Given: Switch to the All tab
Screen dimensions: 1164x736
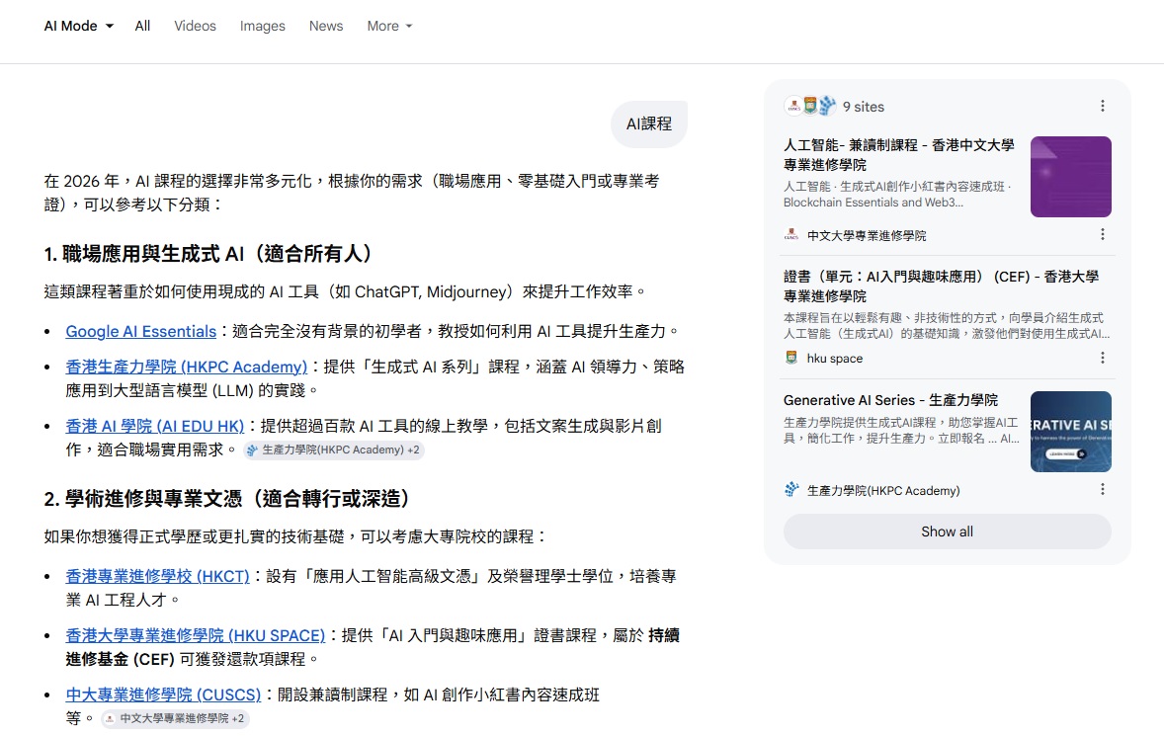Looking at the screenshot, I should [x=142, y=26].
